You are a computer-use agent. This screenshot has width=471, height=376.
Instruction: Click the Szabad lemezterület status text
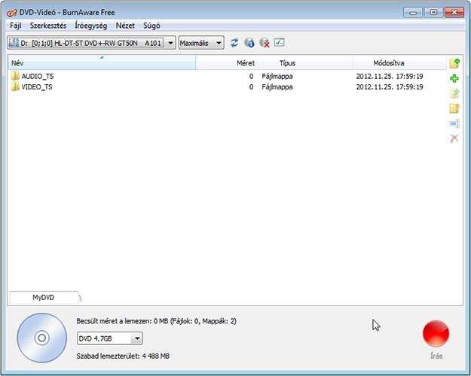(x=123, y=356)
